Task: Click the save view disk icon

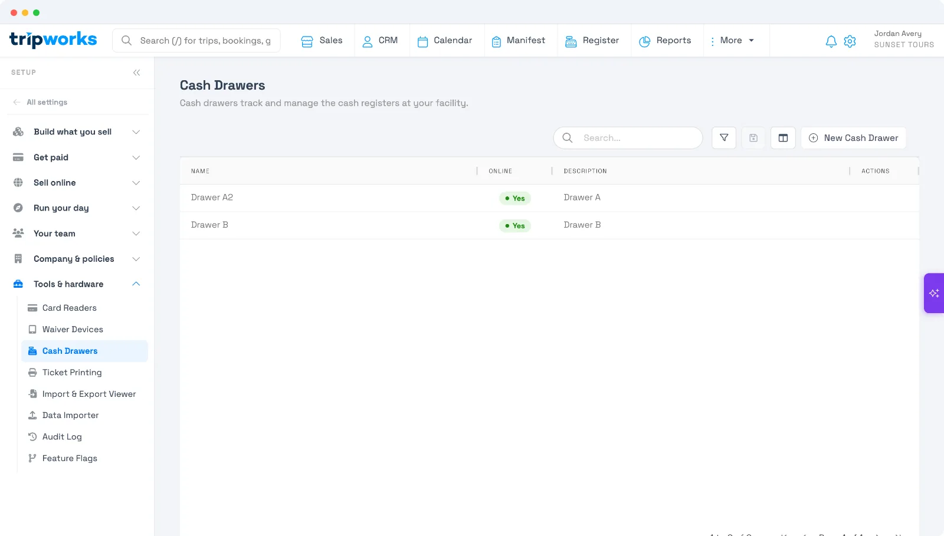Action: tap(753, 138)
